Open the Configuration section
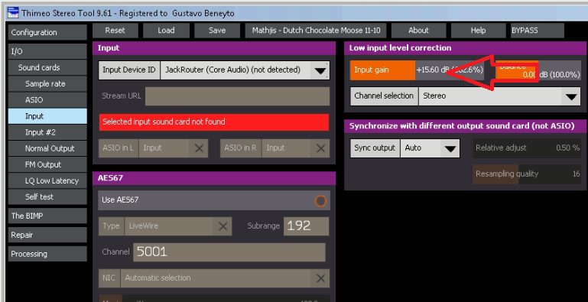The width and height of the screenshot is (588, 302). pyautogui.click(x=47, y=32)
